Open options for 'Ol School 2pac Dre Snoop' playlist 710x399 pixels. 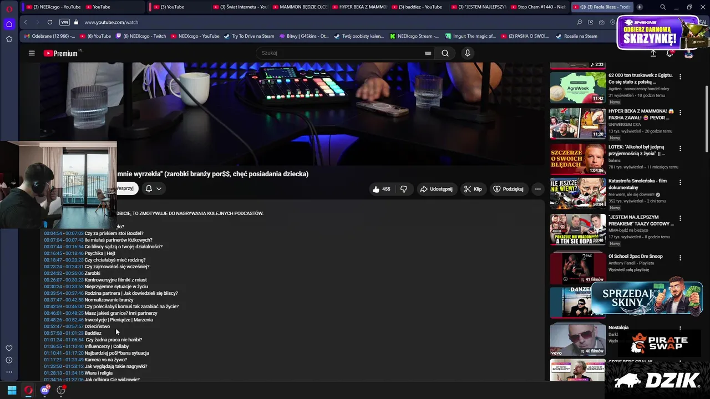coord(681,258)
